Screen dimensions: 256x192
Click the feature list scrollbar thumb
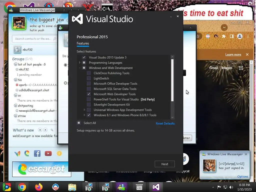[x=172, y=80]
